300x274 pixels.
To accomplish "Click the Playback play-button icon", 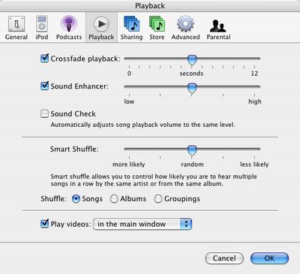I will (101, 24).
